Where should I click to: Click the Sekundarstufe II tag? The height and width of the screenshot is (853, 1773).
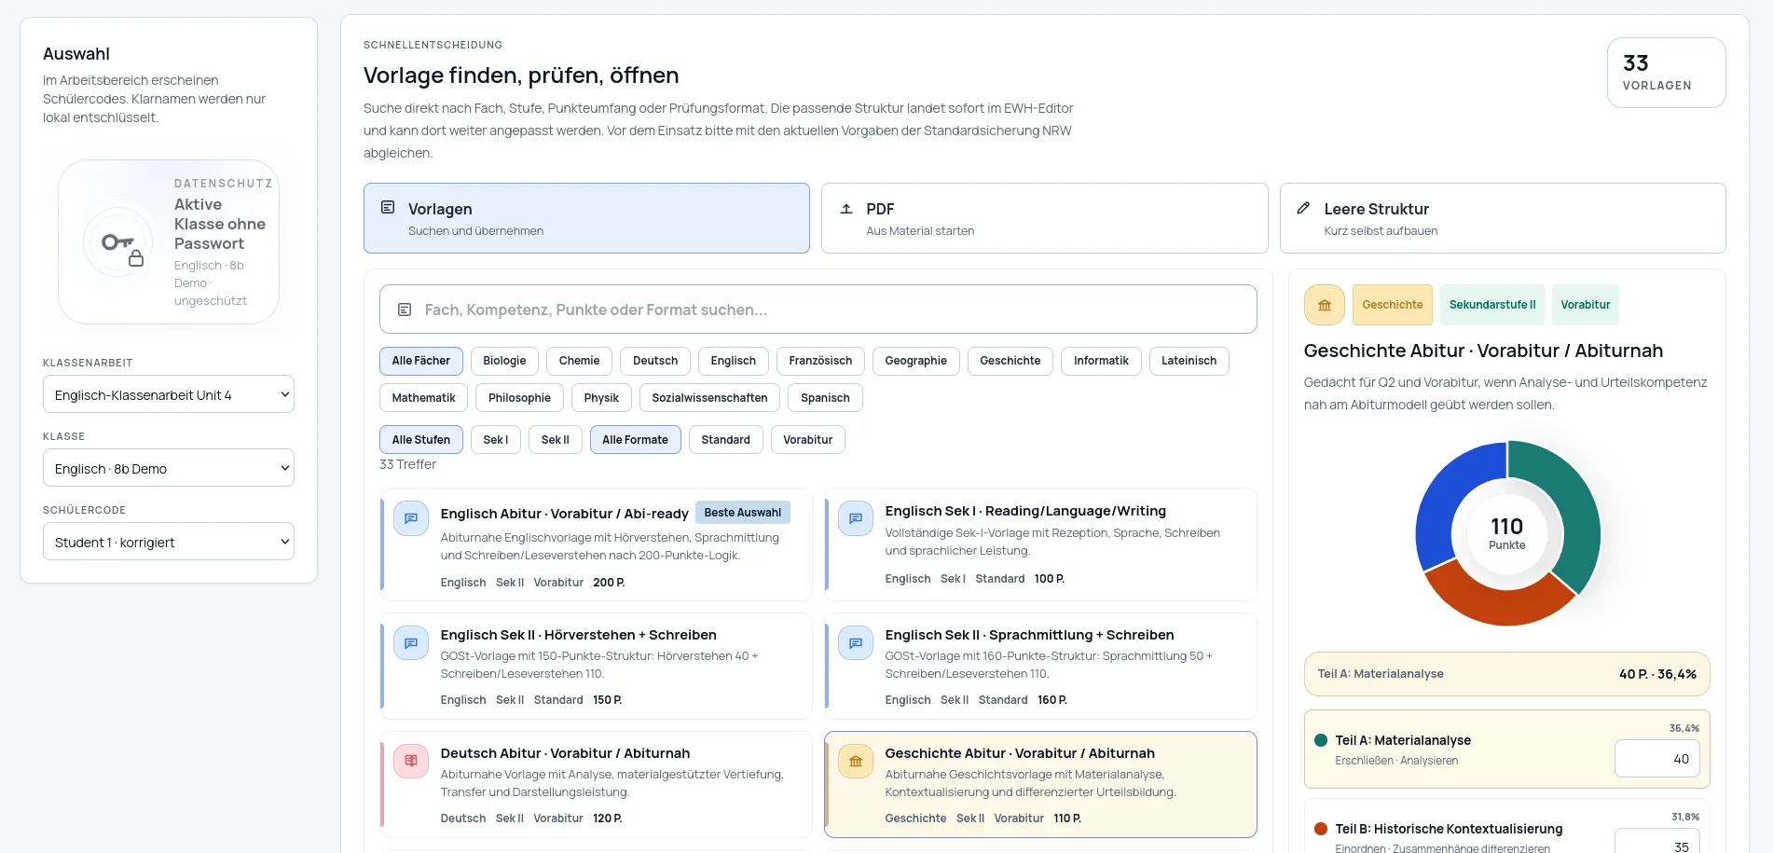pos(1492,305)
